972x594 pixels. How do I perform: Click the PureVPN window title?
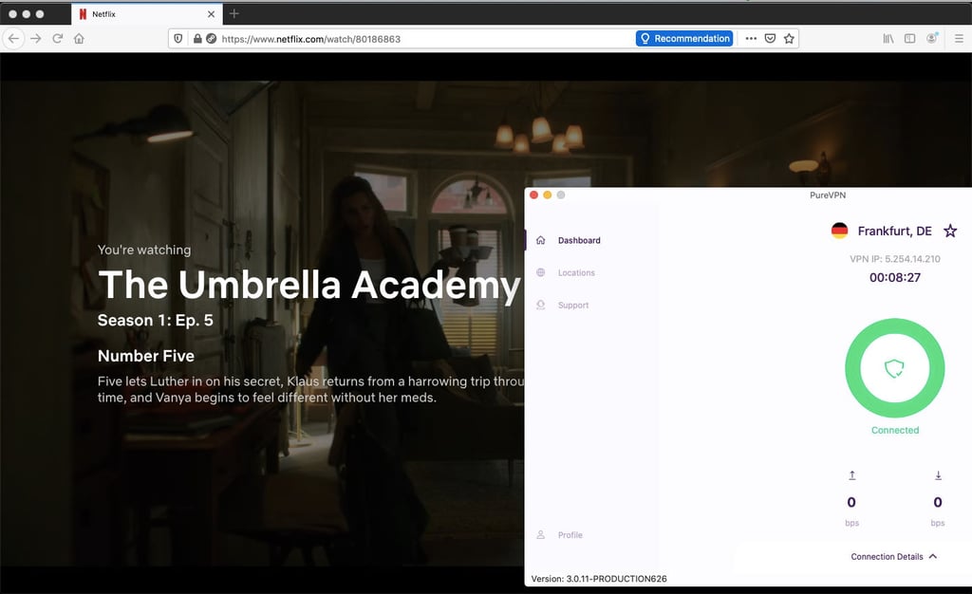click(x=828, y=195)
